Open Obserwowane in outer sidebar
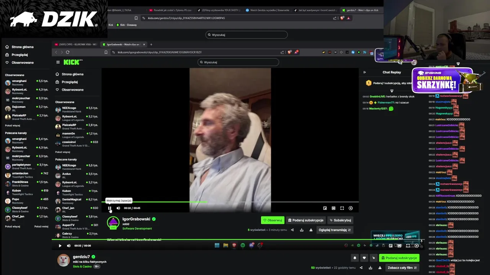 pos(20,63)
